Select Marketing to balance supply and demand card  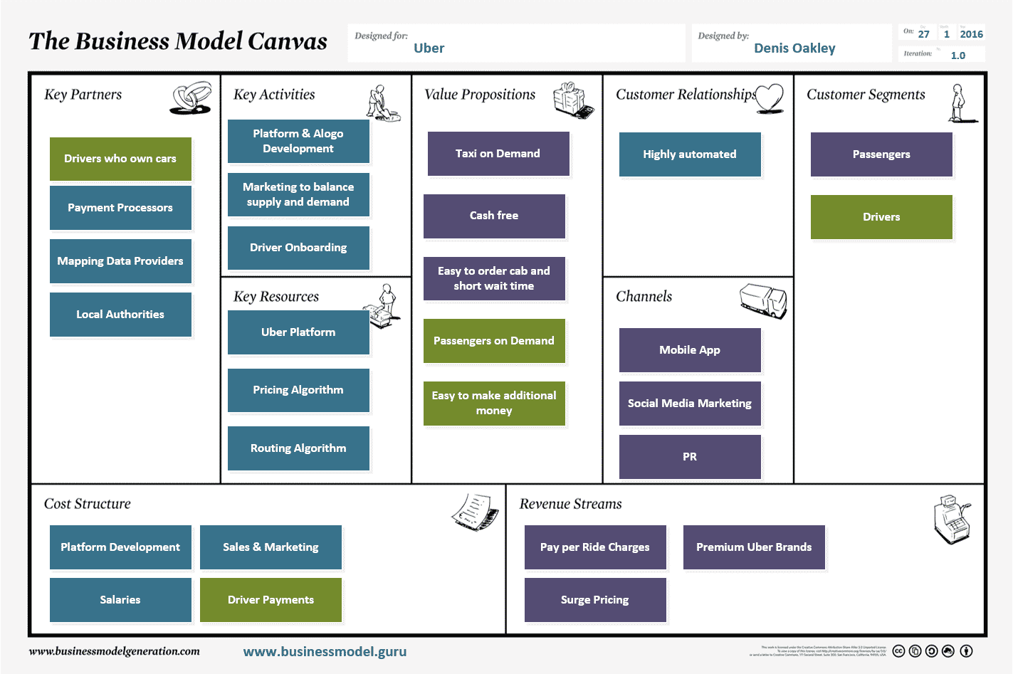(298, 194)
